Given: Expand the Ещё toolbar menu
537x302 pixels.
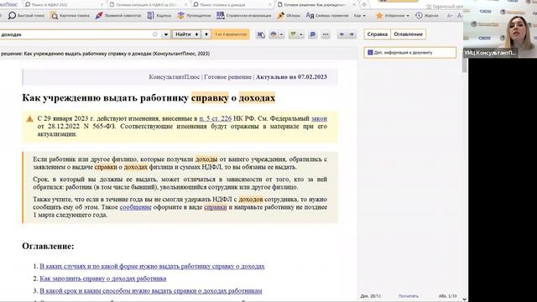Looking at the screenshot, I should tap(360, 15).
